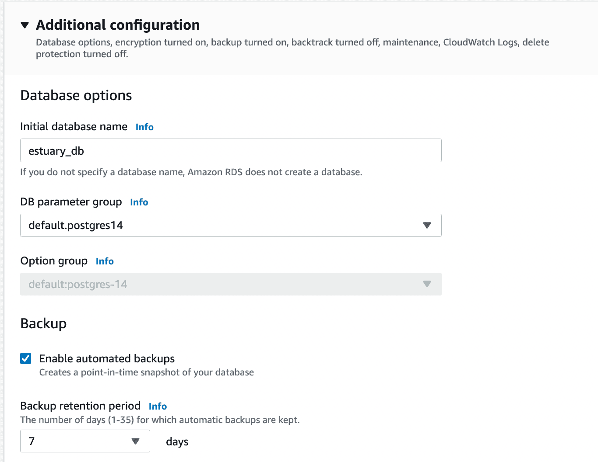Click Info next to Initial database name
The width and height of the screenshot is (598, 462).
click(144, 127)
